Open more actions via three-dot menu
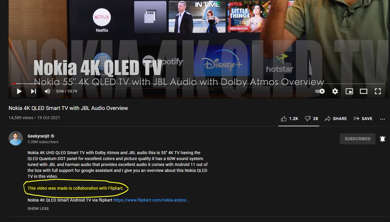Viewport: 390px width, 222px height. (x=383, y=119)
